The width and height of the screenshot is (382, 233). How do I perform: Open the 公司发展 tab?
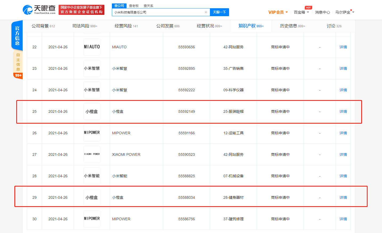pyautogui.click(x=168, y=26)
